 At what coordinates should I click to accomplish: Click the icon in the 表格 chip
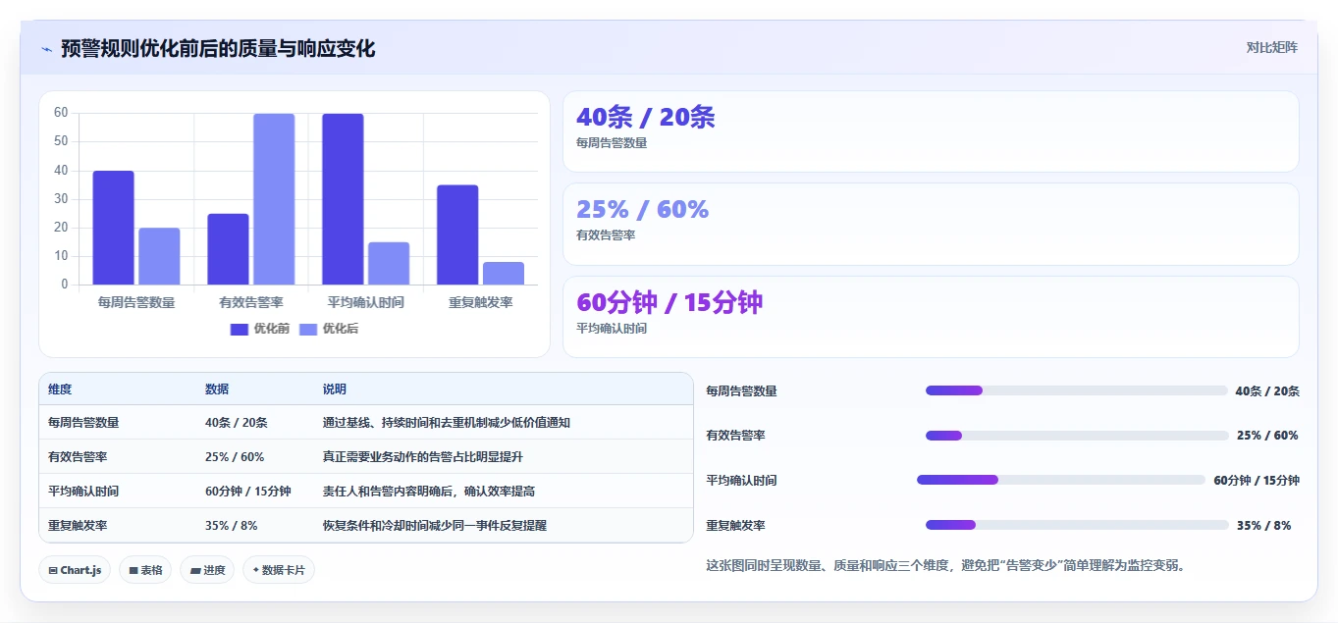134,570
